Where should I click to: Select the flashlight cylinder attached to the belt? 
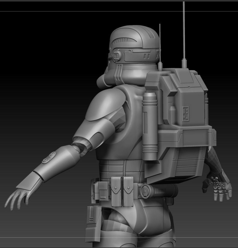coord(159,191)
